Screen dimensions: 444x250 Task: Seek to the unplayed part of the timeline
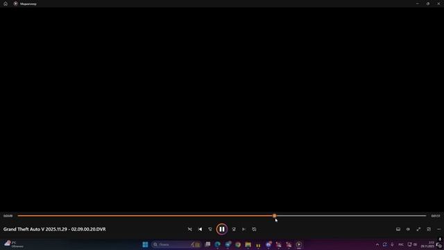point(351,216)
